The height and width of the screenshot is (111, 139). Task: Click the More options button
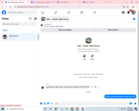coord(113,30)
